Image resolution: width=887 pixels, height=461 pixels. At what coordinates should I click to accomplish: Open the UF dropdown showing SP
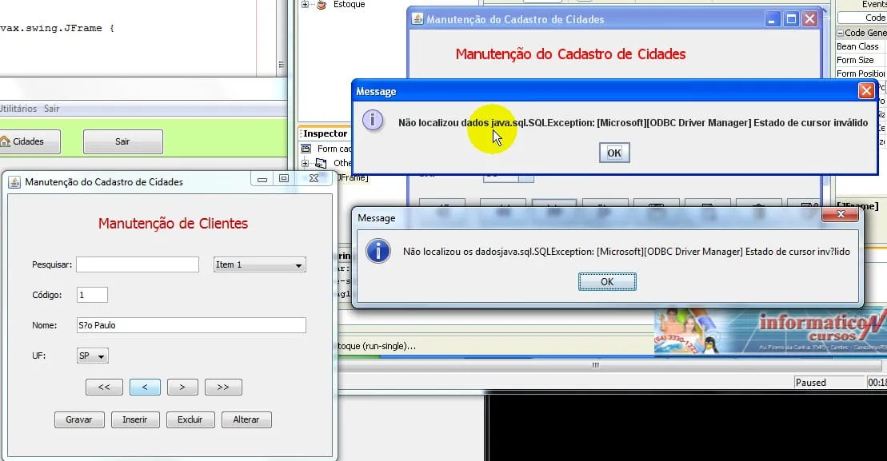[92, 356]
